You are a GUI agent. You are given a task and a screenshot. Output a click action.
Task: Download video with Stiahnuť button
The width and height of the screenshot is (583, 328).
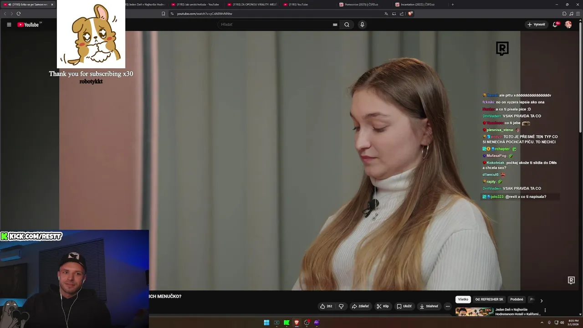point(429,306)
